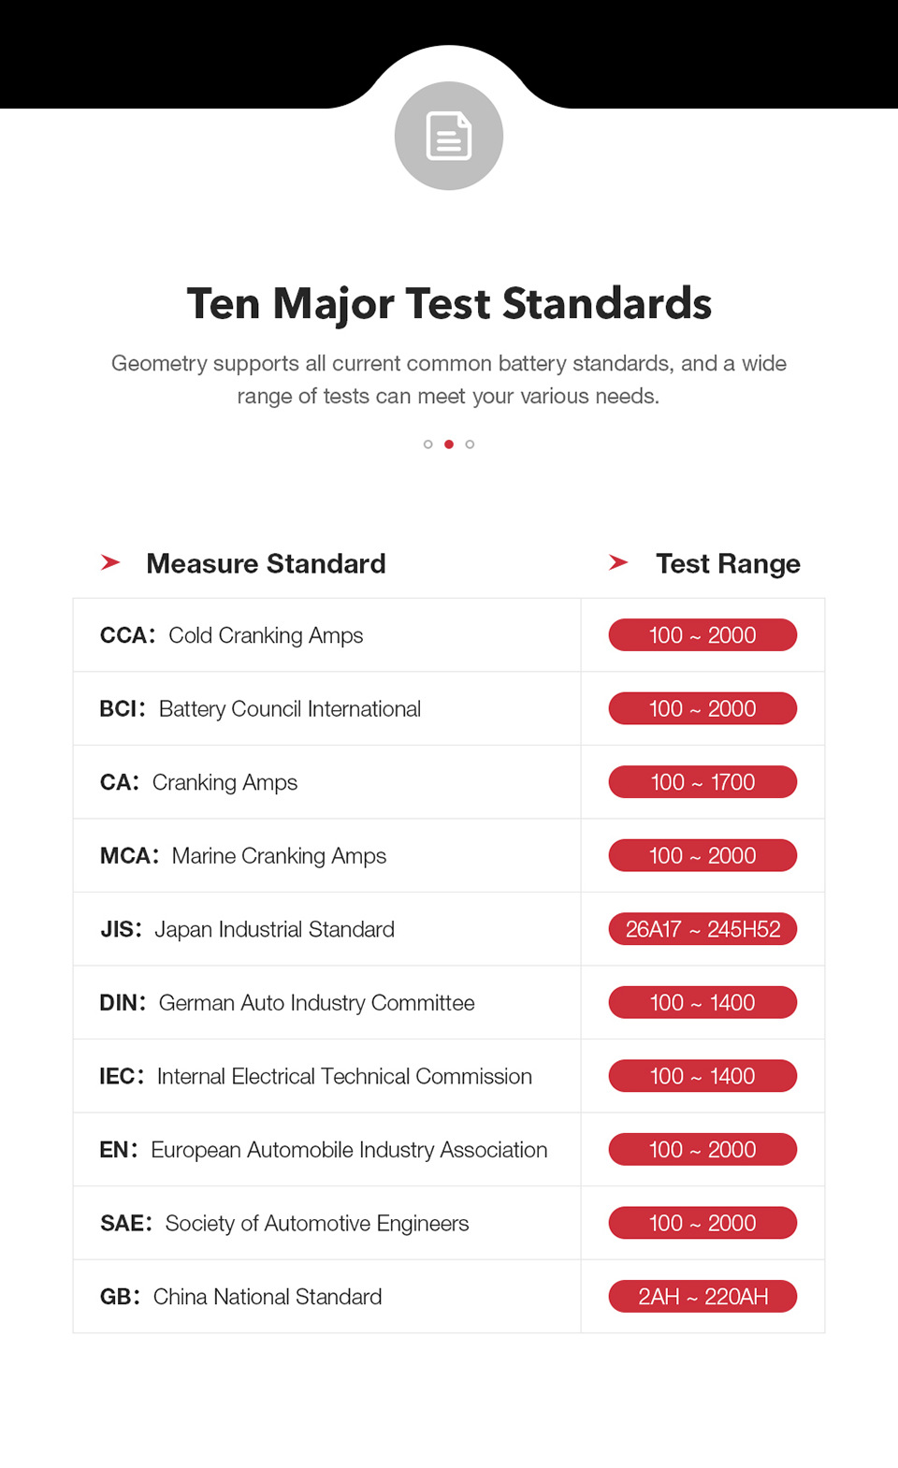
Task: Click the Test Range column header
Action: (728, 563)
